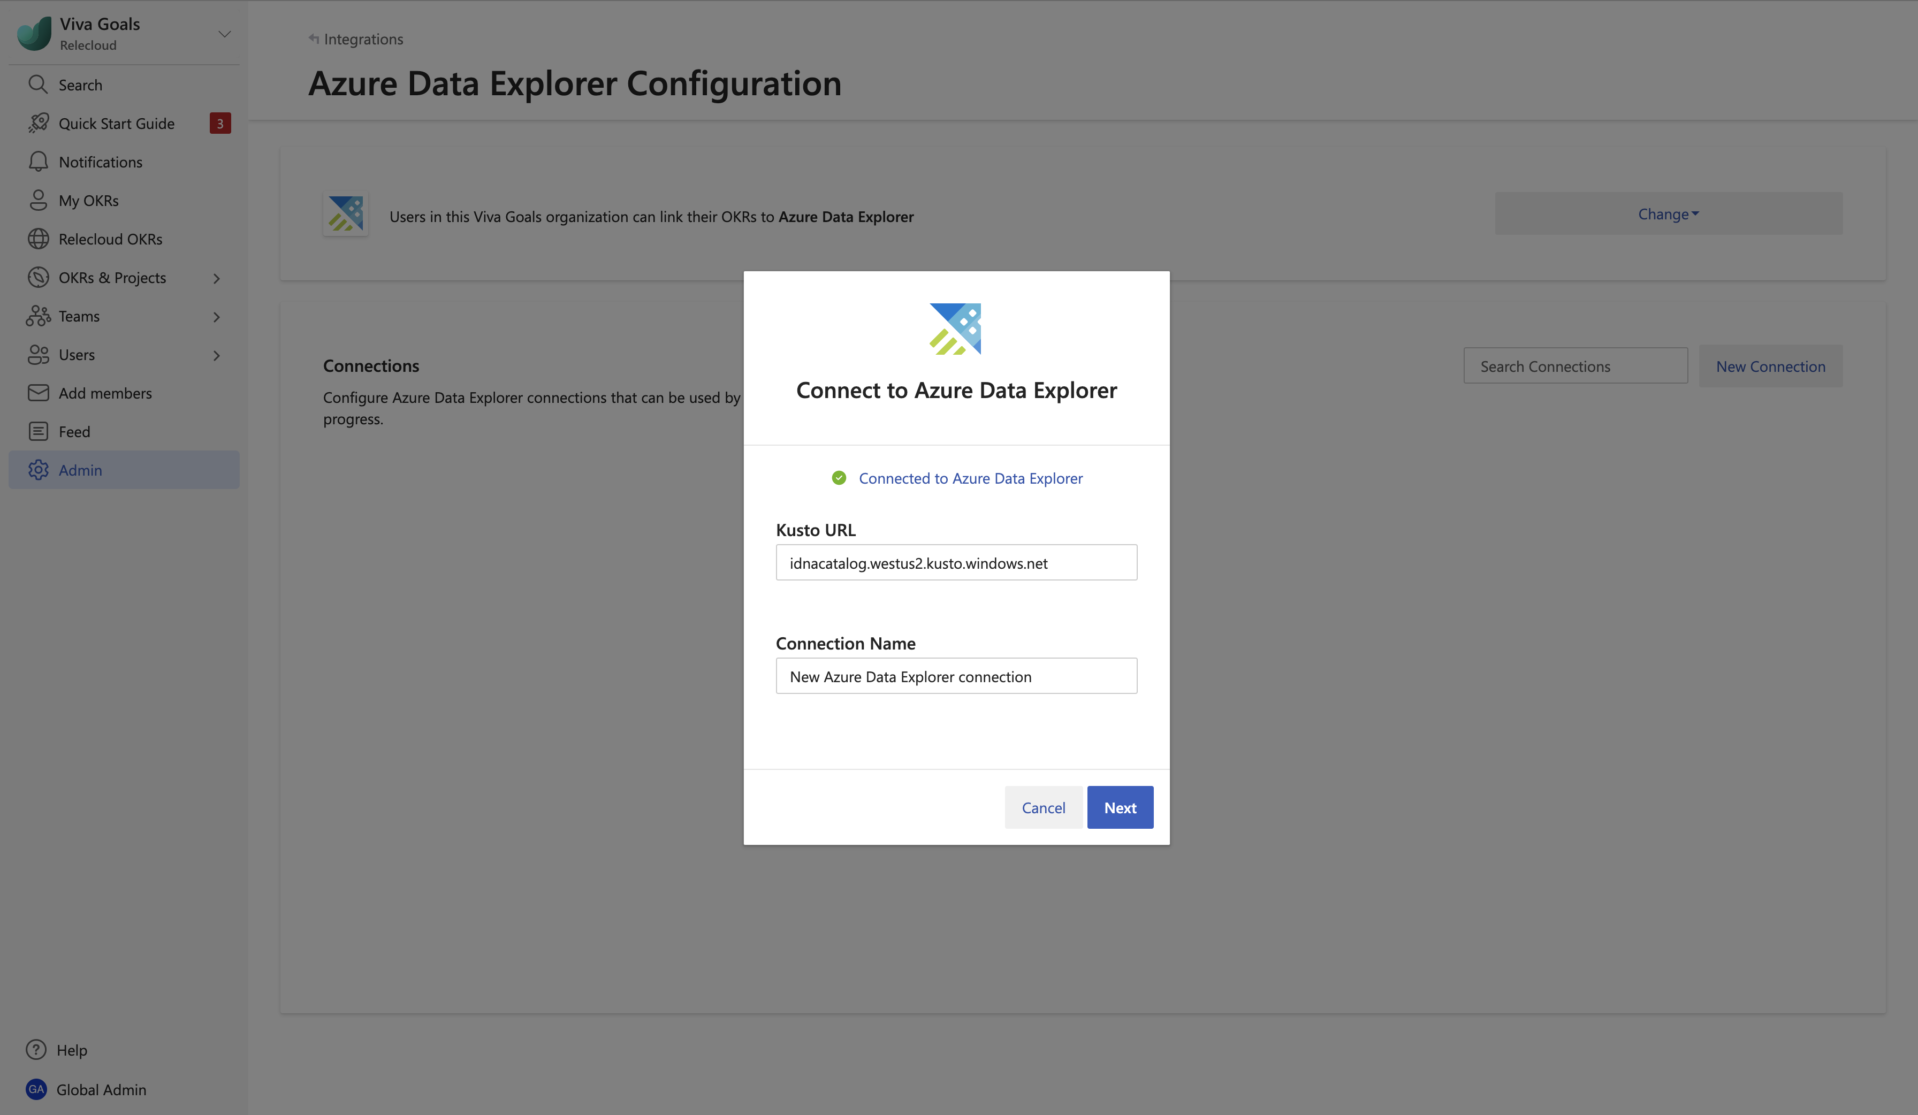1918x1115 pixels.
Task: Open My OKRs person icon
Action: coord(38,200)
